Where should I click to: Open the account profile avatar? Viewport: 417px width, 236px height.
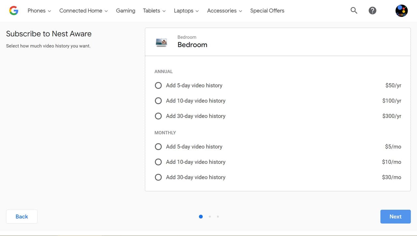[x=401, y=11]
